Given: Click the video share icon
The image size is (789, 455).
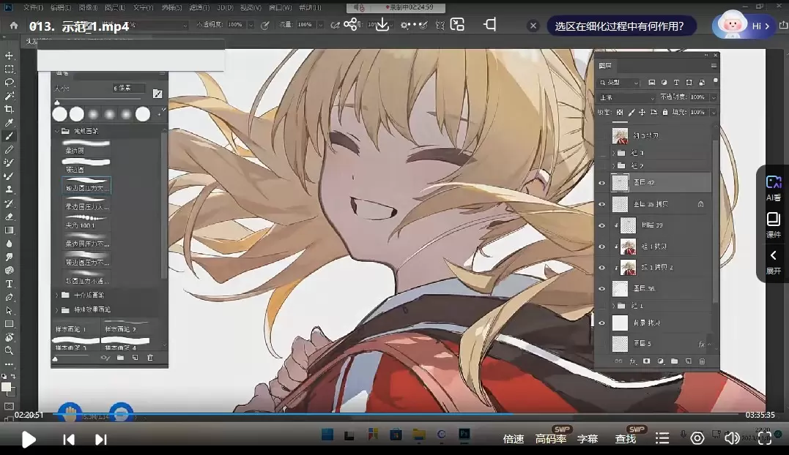Looking at the screenshot, I should tap(352, 24).
